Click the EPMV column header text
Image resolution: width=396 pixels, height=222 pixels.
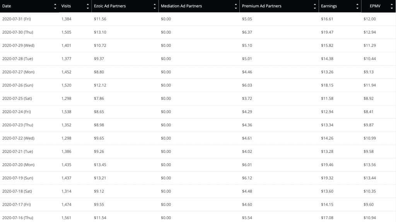375,6
